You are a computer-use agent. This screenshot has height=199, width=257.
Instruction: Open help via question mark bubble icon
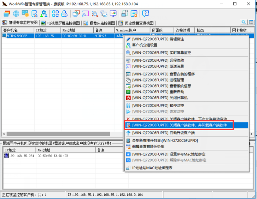(146, 13)
